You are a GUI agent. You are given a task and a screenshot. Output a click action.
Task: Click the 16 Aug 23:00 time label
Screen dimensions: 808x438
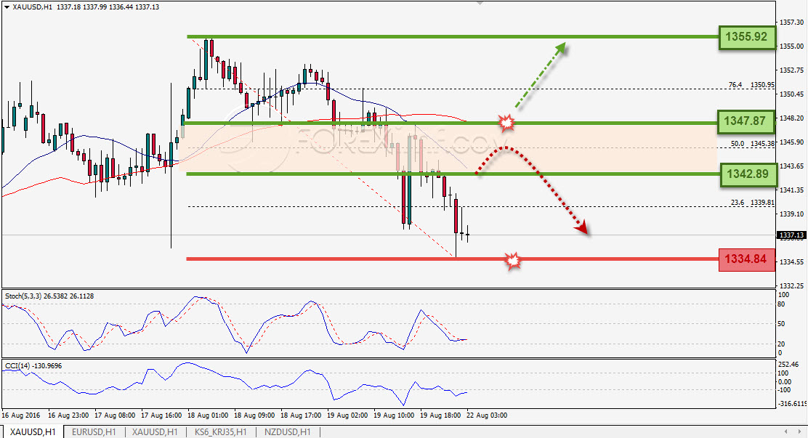pyautogui.click(x=68, y=415)
